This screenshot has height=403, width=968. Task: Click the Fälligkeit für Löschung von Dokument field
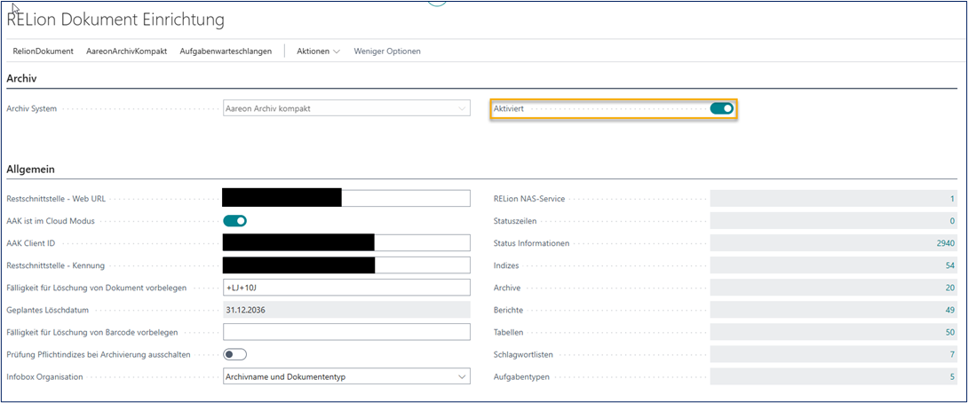click(x=346, y=288)
